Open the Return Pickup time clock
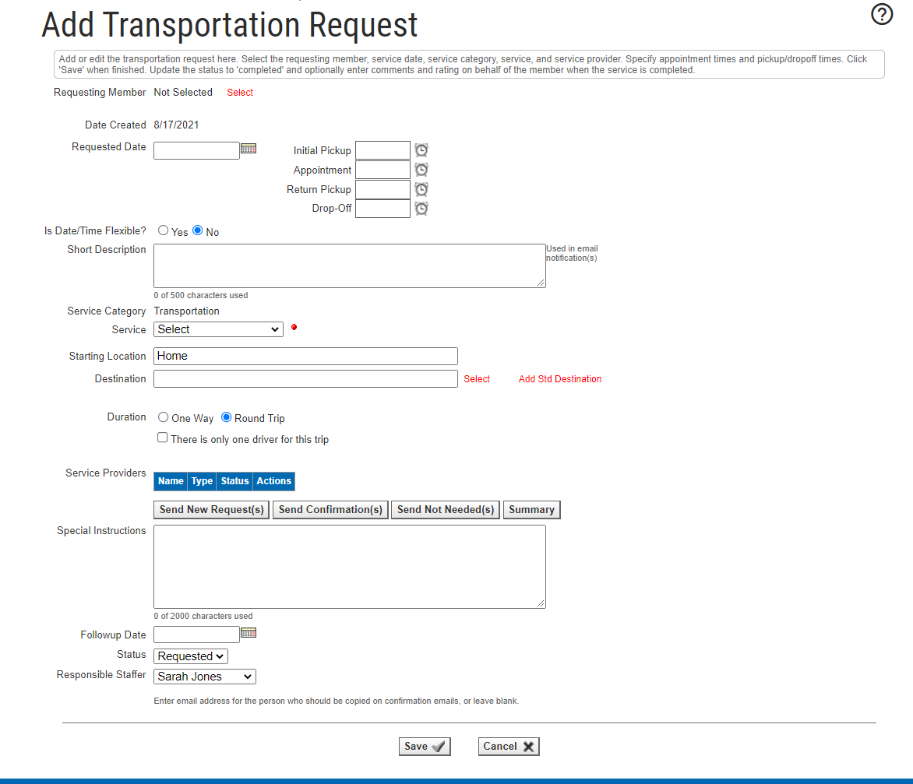The image size is (913, 784). point(421,189)
